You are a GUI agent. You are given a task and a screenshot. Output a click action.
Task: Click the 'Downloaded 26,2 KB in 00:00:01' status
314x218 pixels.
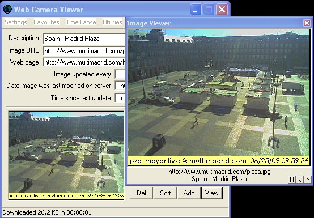[46, 212]
